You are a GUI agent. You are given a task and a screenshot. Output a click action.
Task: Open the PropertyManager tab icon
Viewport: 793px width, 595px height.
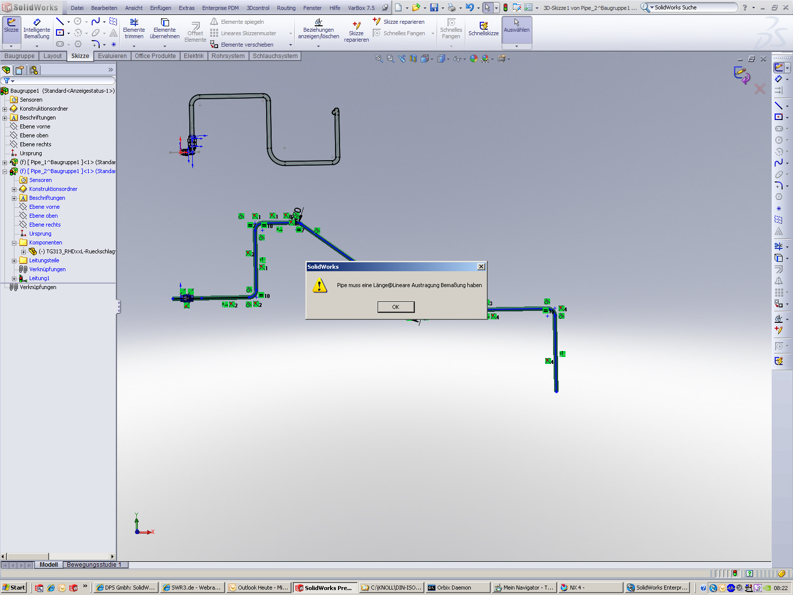pos(20,70)
